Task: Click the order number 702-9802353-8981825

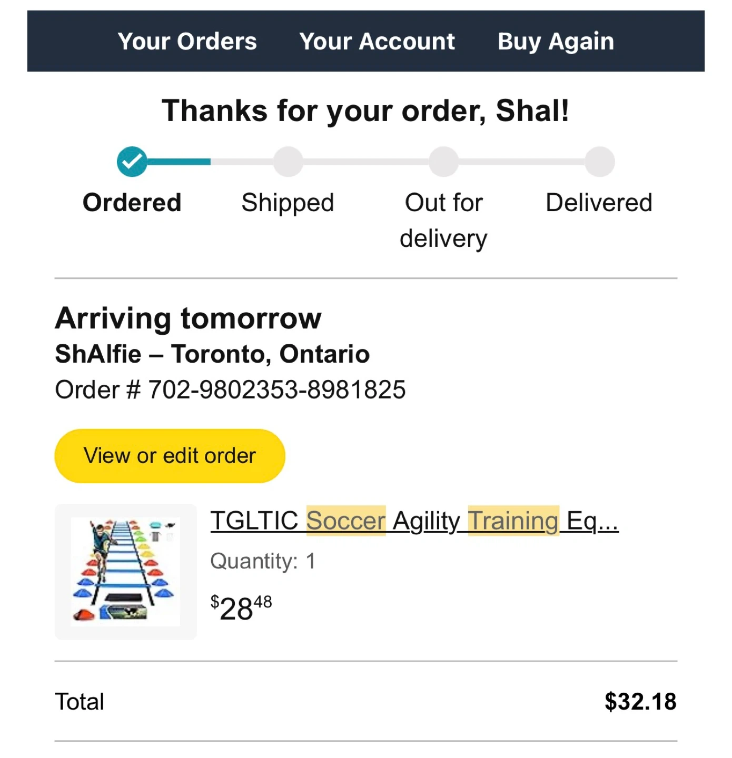Action: pyautogui.click(x=276, y=390)
